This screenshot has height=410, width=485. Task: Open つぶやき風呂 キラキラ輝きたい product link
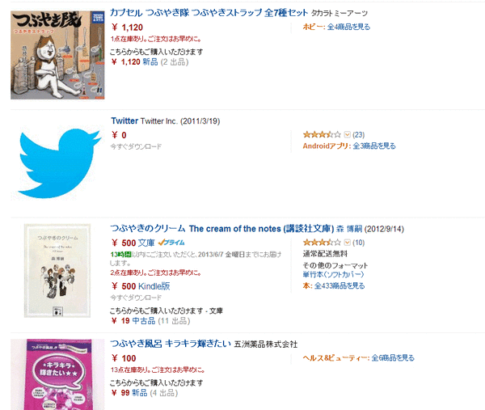[171, 344]
